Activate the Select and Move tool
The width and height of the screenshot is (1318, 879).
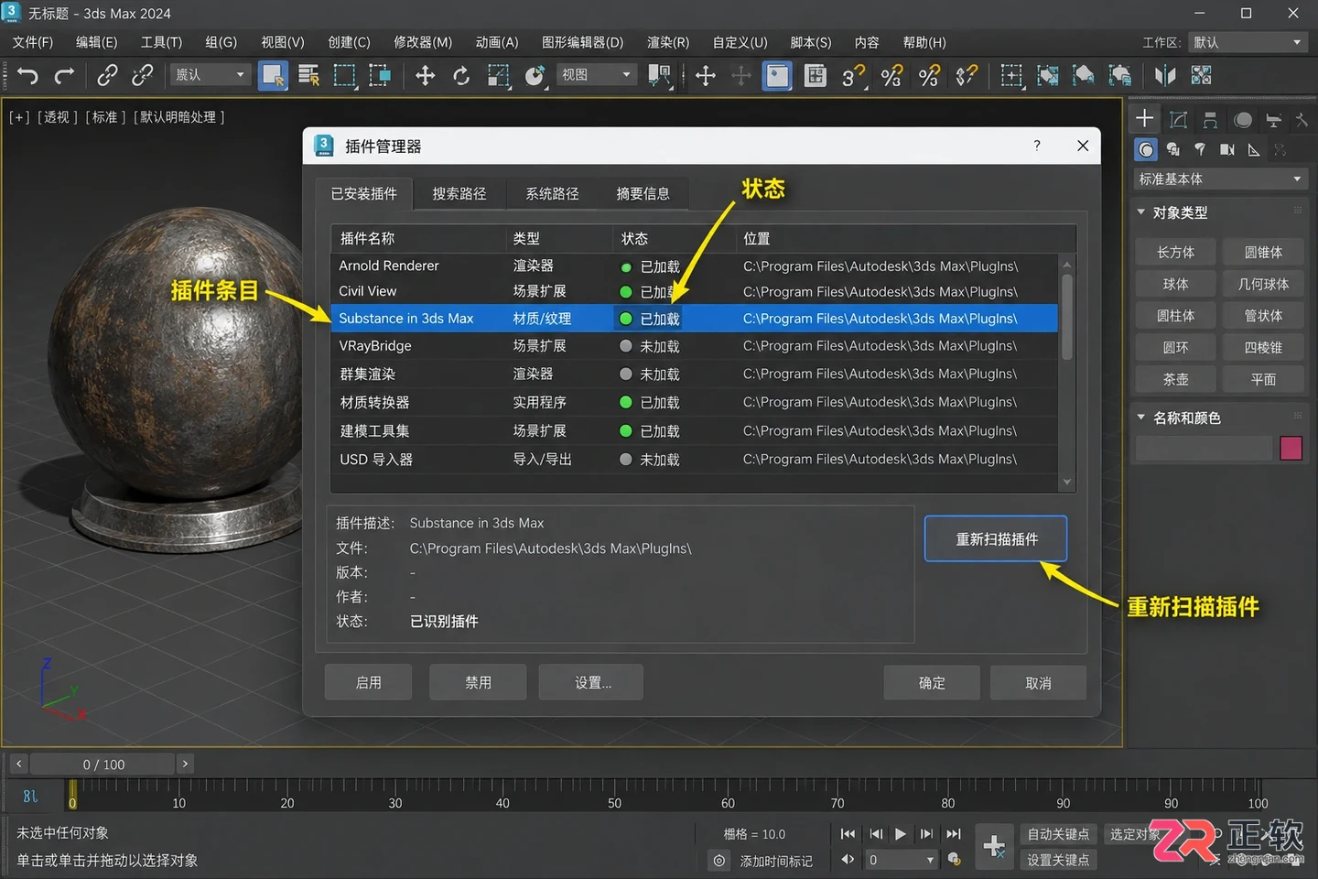[x=425, y=76]
